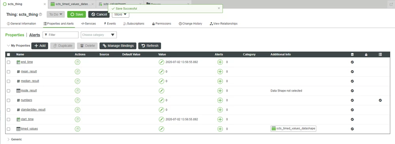
Task: Click the Cancel button
Action: pyautogui.click(x=99, y=14)
